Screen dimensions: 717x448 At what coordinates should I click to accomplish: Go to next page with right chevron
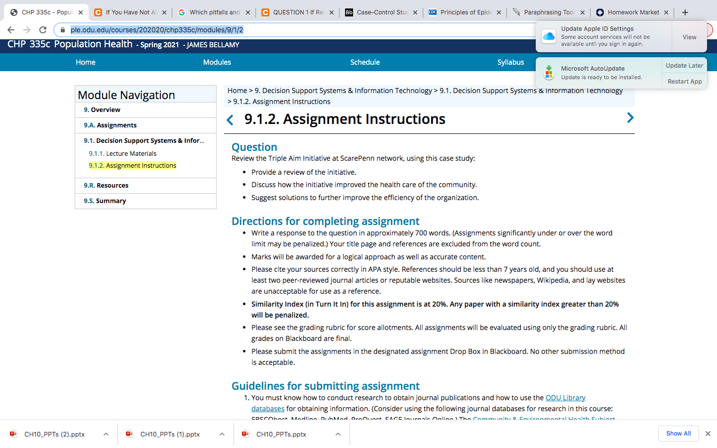point(630,118)
